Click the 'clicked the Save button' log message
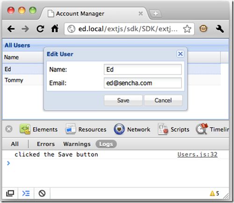 [56, 154]
